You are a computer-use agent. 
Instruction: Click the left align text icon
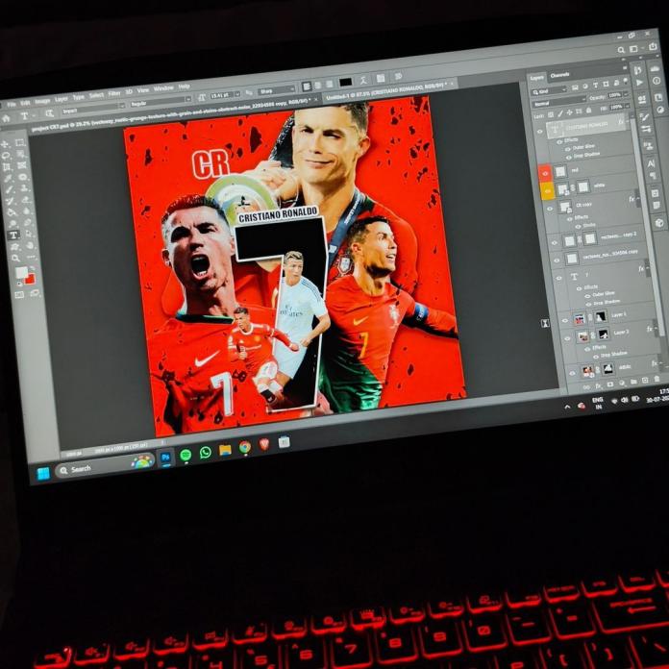[307, 87]
